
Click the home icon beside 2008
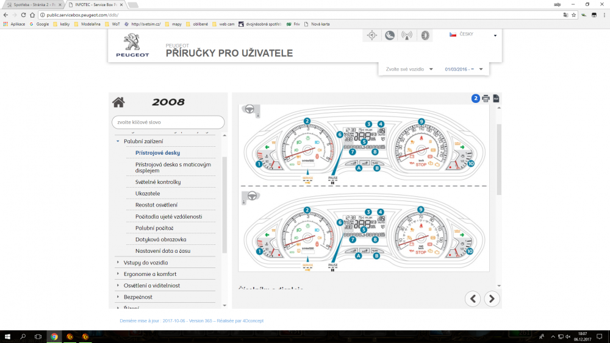(x=118, y=102)
